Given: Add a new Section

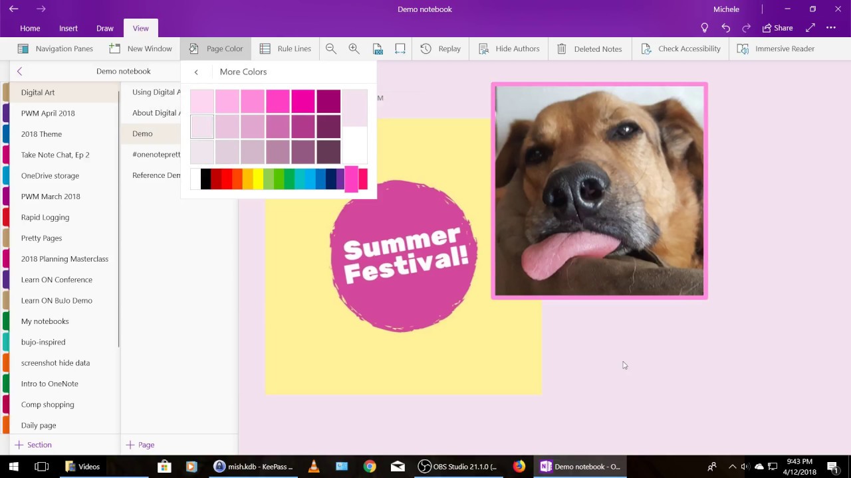Looking at the screenshot, I should (33, 445).
